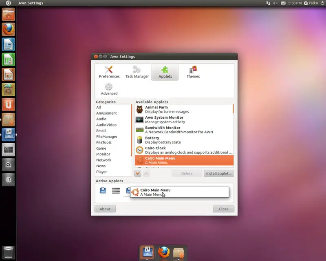Image resolution: width=326 pixels, height=261 pixels.
Task: Open the power session menu icon
Action: (x=322, y=3)
